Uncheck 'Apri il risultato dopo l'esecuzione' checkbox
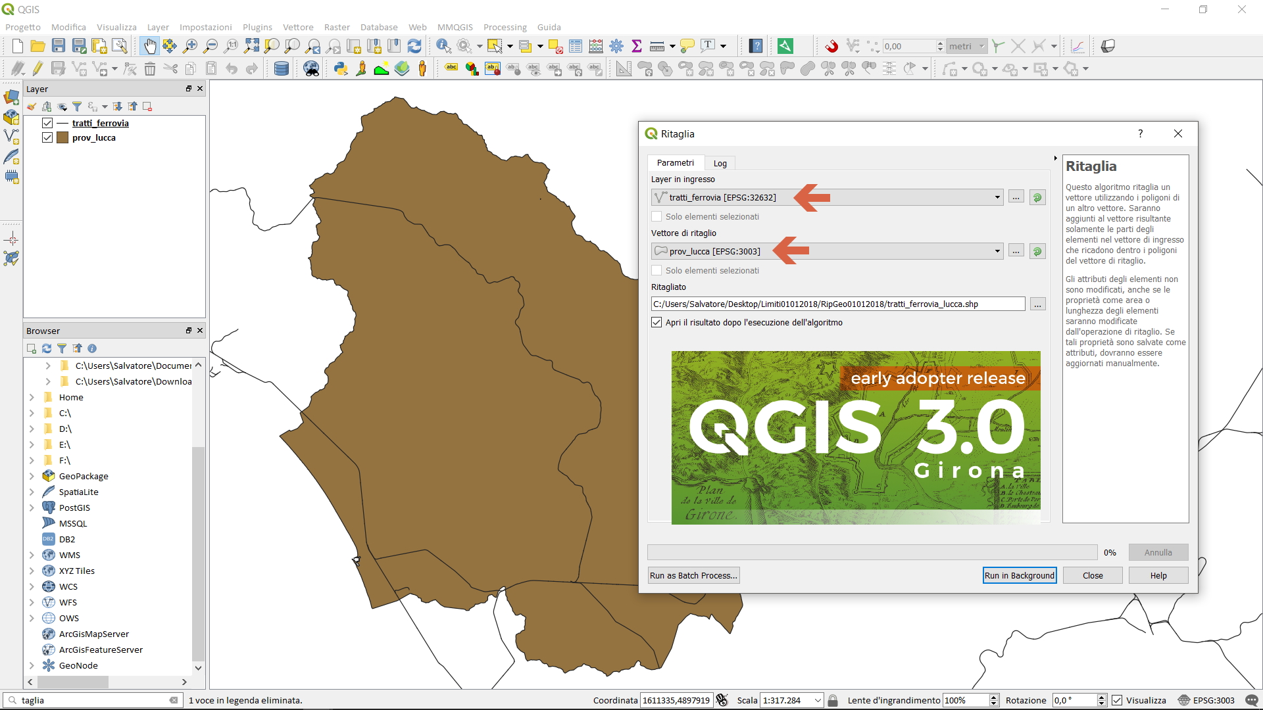 click(656, 322)
